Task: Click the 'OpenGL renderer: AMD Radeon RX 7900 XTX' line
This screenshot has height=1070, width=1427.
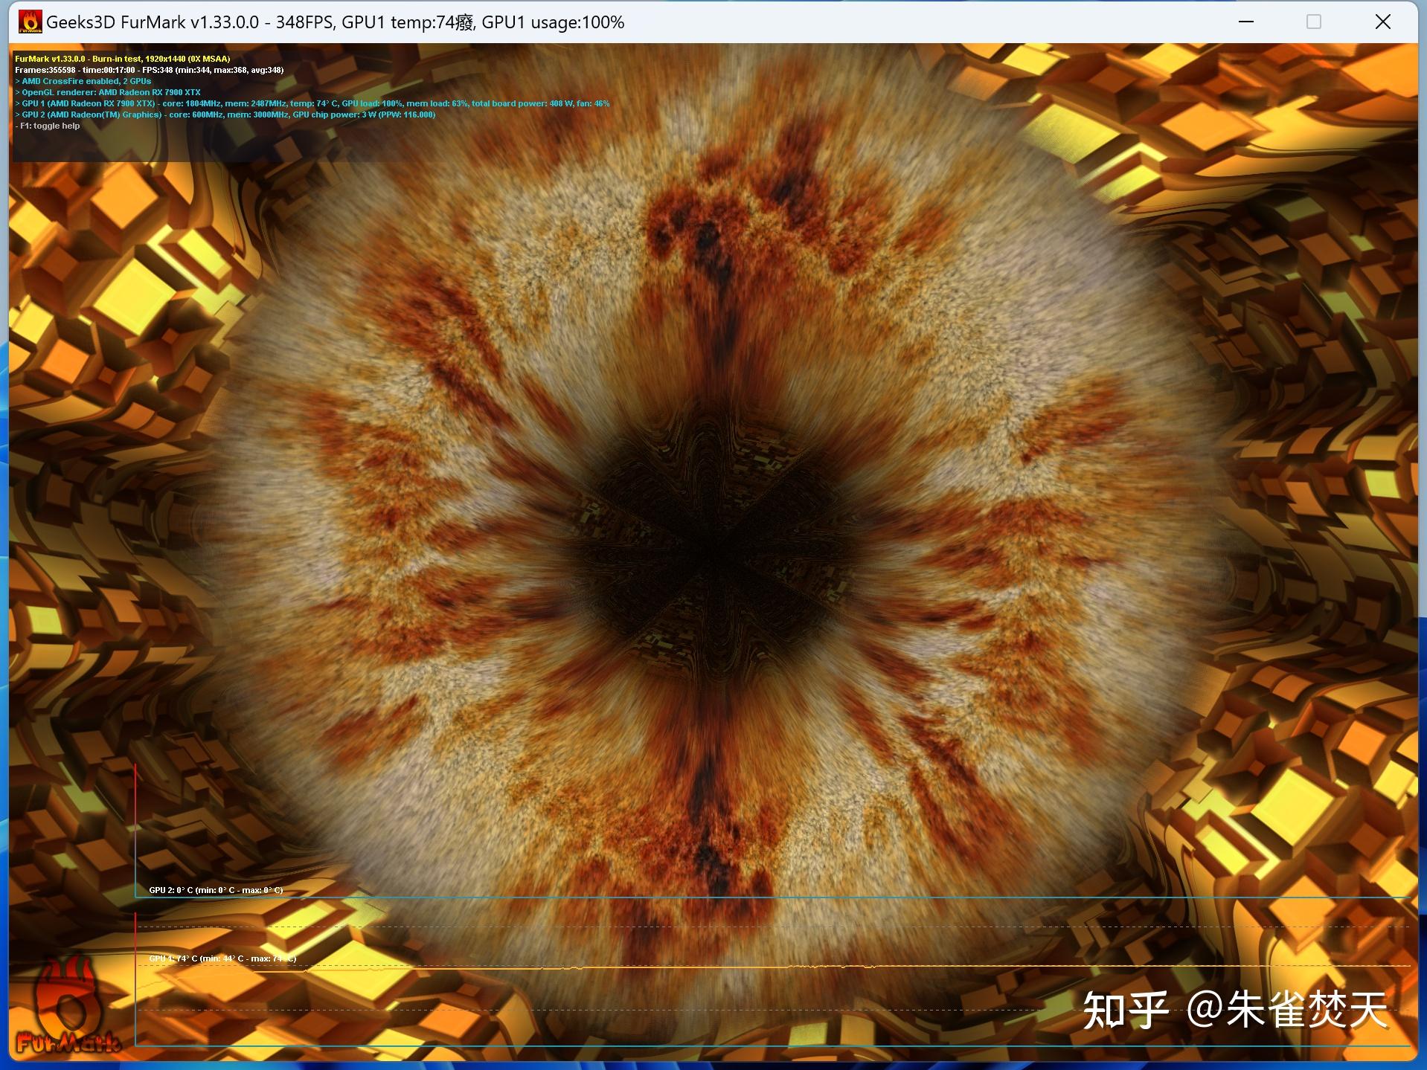Action: tap(108, 92)
